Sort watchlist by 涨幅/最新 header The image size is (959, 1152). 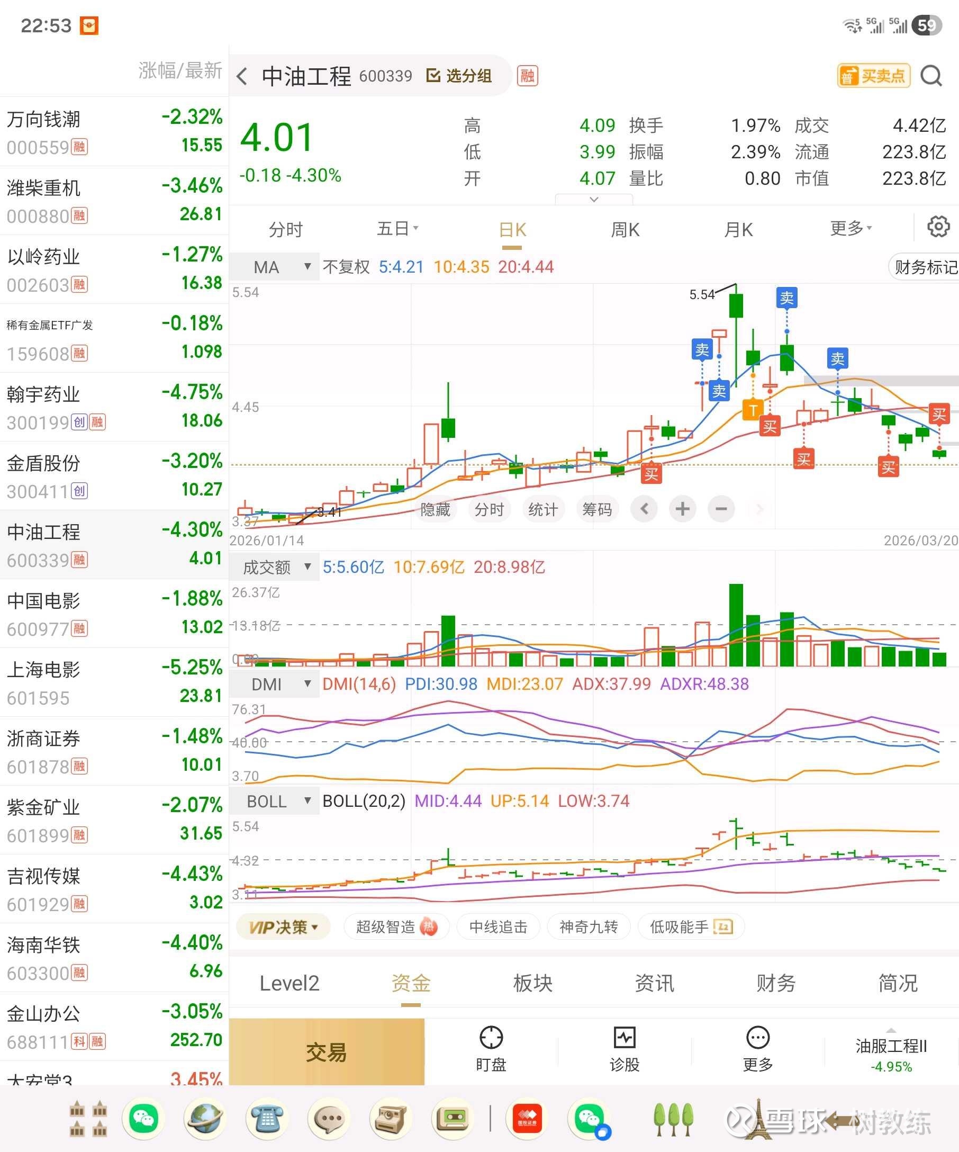pyautogui.click(x=180, y=70)
